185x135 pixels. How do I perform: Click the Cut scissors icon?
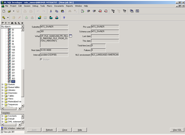coord(51,11)
